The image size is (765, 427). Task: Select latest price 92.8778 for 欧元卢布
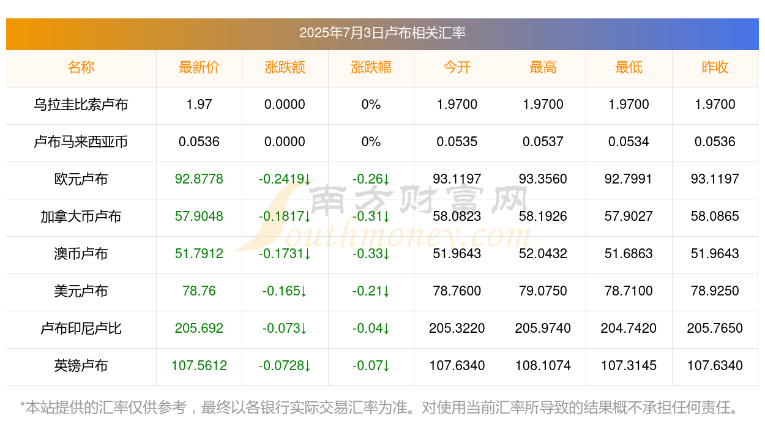point(199,179)
